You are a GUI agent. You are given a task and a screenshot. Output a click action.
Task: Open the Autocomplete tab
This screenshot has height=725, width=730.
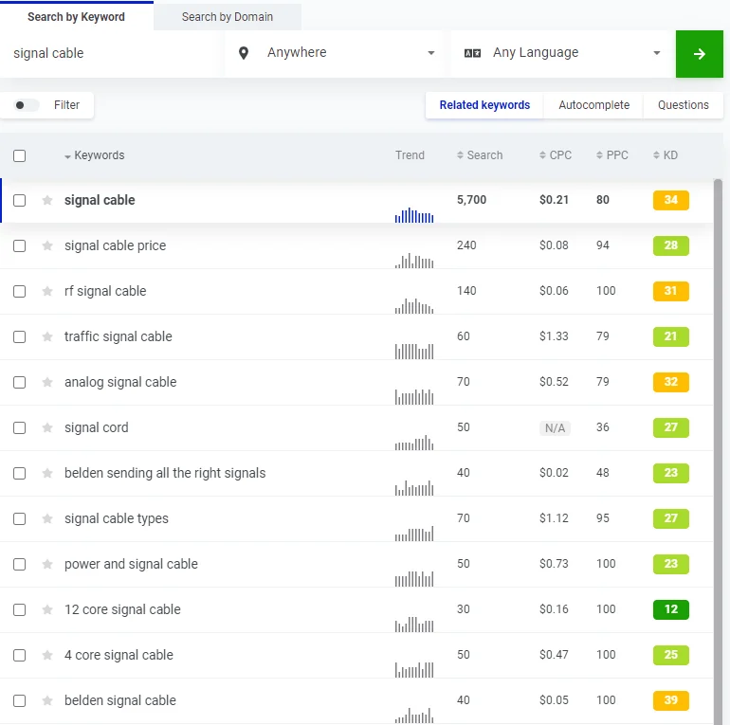[x=593, y=105]
